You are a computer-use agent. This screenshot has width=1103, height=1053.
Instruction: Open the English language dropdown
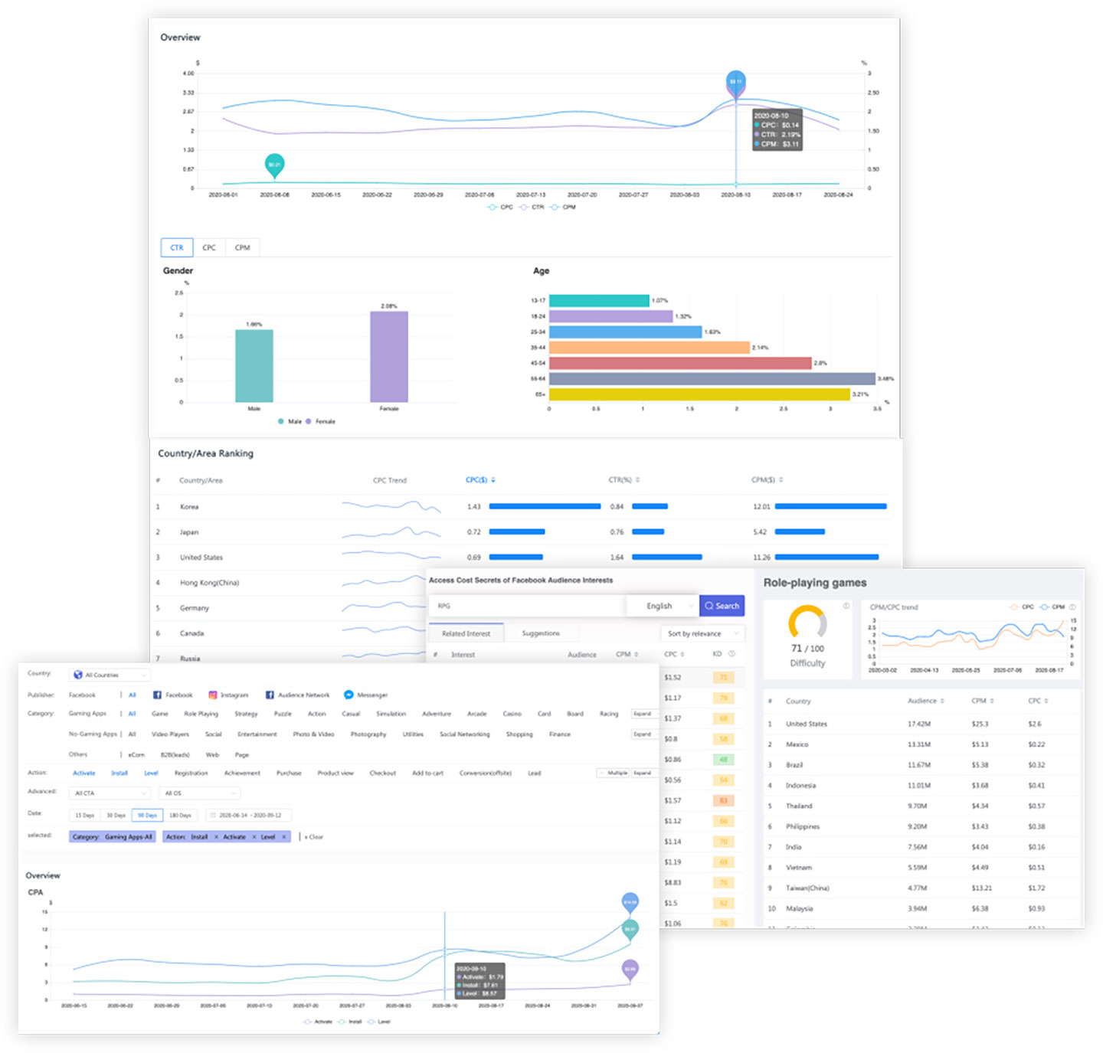point(662,606)
